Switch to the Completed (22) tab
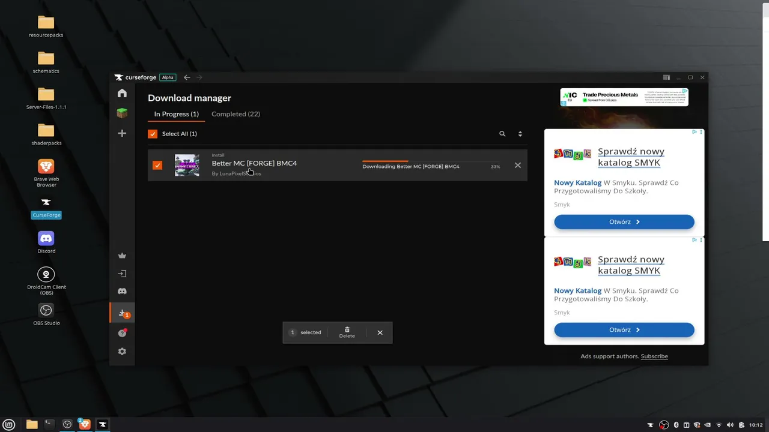Image resolution: width=769 pixels, height=432 pixels. (236, 114)
